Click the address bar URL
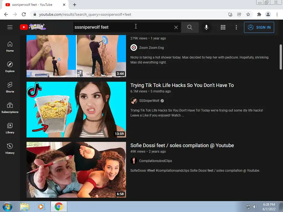 click(85, 14)
